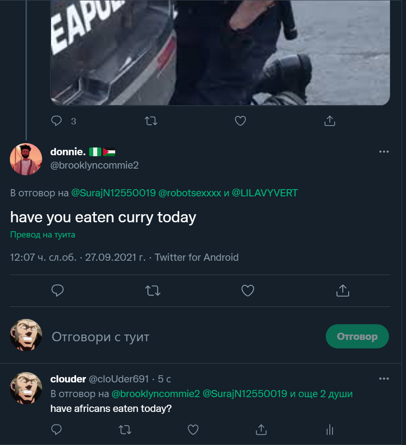
Task: Like clouder's reply tweet
Action: pyautogui.click(x=193, y=430)
